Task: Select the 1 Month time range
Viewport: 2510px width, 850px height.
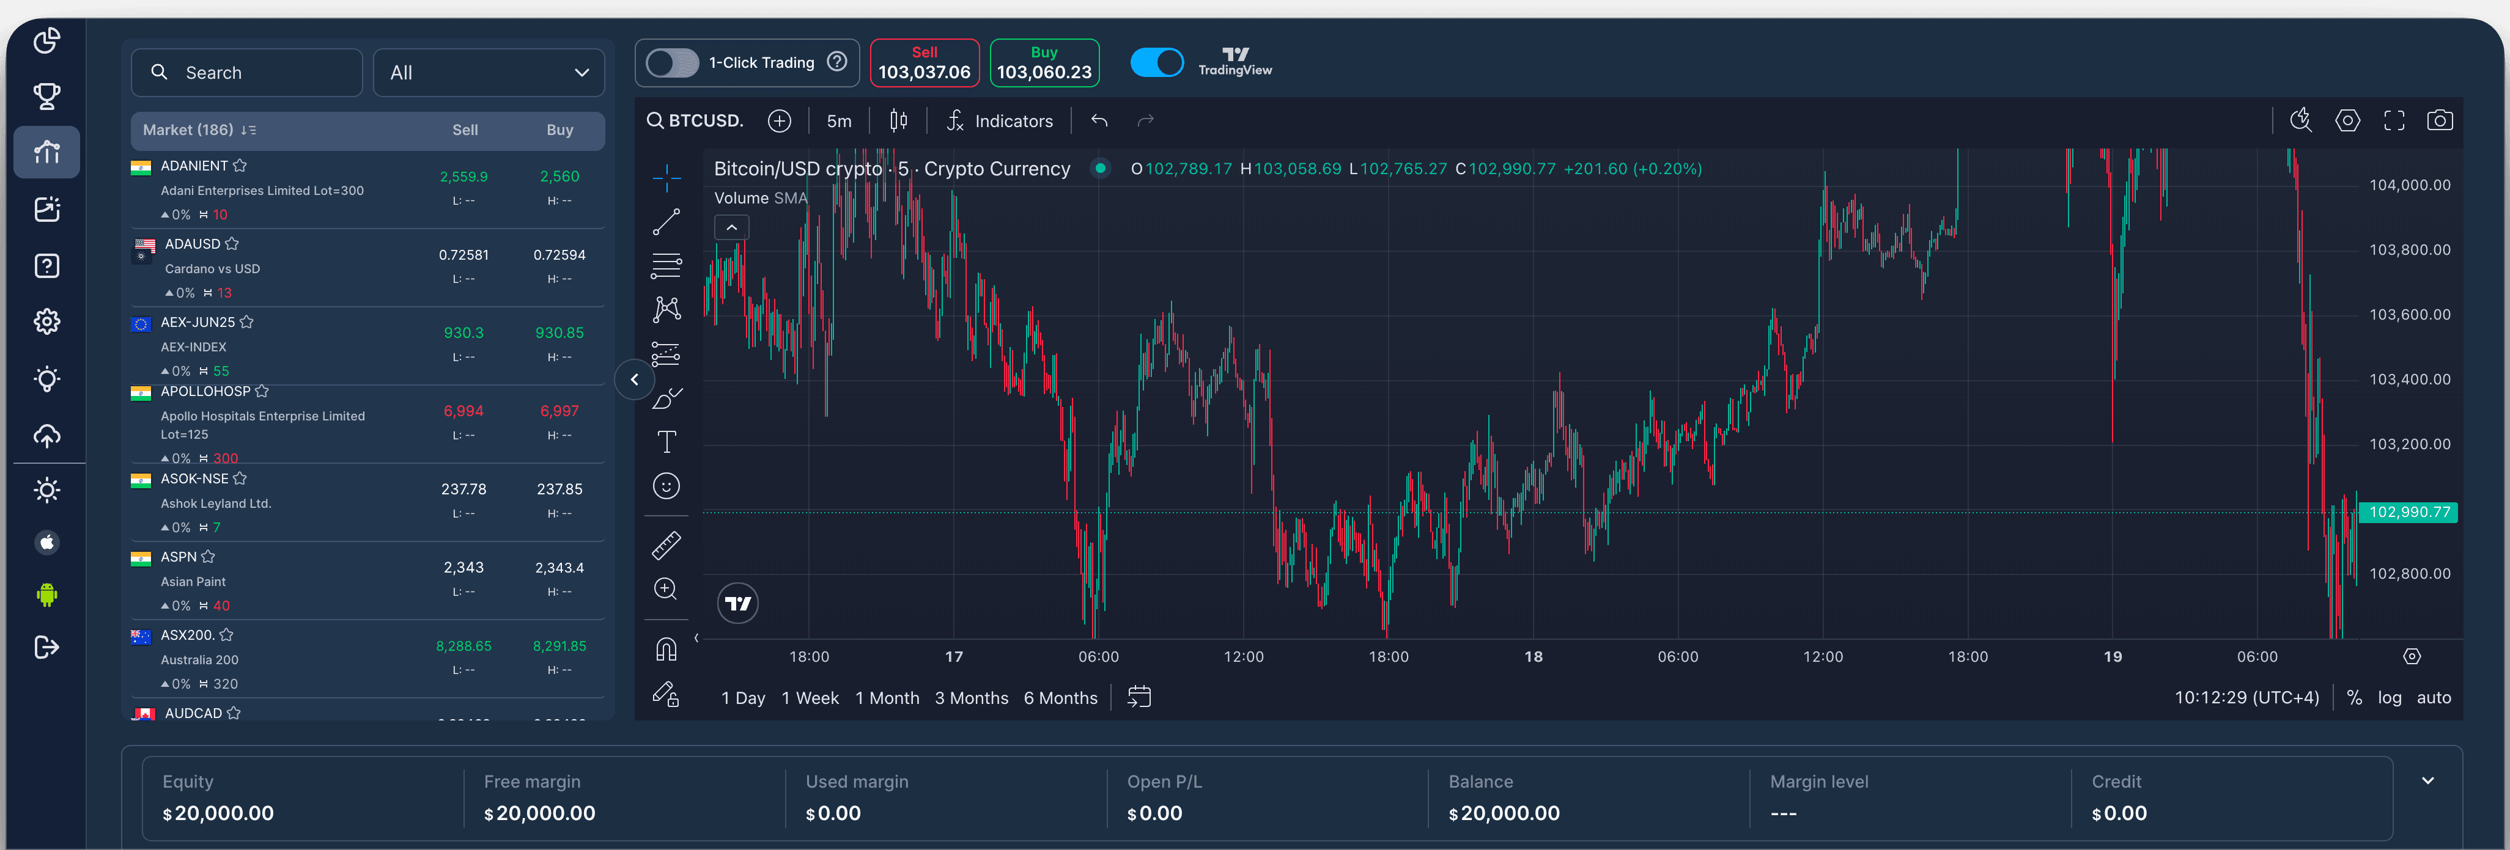Action: coord(887,698)
